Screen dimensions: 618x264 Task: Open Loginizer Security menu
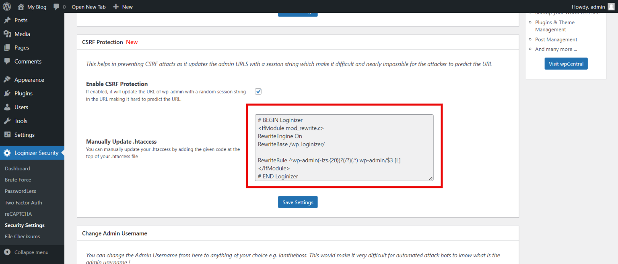(x=32, y=153)
